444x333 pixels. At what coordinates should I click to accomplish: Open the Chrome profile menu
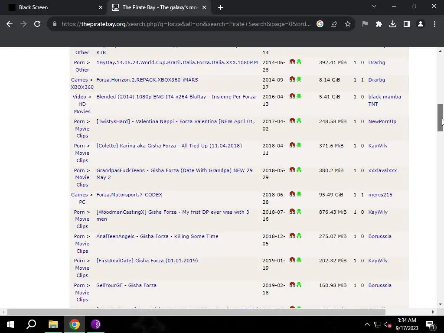point(421,24)
